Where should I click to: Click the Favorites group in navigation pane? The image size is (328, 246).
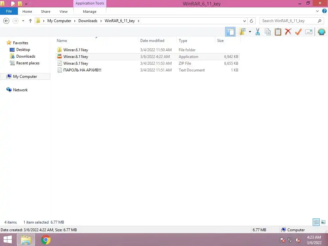click(20, 43)
